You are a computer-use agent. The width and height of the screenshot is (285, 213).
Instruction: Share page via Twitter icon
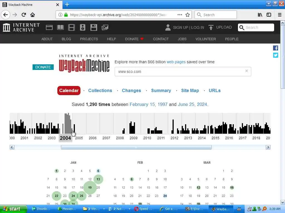pos(276,55)
